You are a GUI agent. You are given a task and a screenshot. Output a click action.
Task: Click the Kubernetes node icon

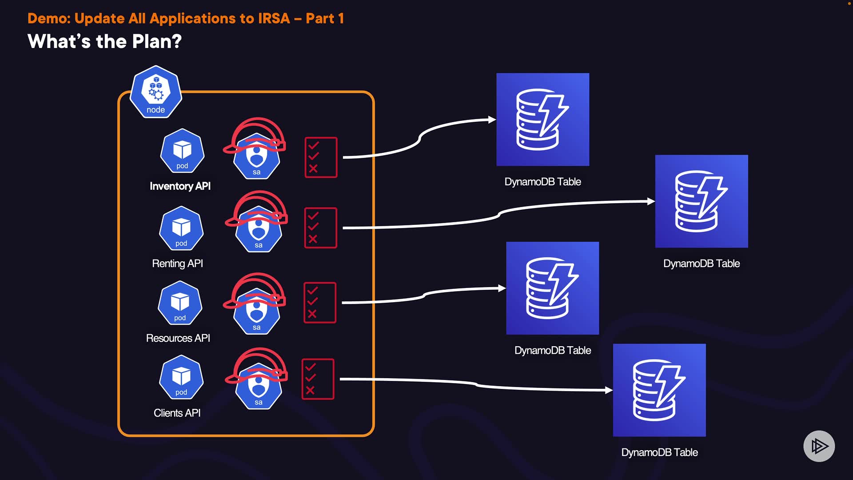[155, 92]
